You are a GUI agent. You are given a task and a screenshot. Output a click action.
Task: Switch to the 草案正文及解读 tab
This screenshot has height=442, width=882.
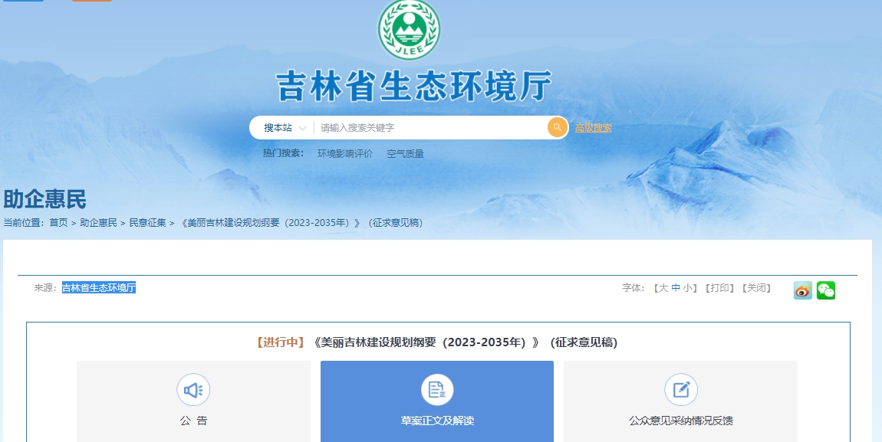(x=437, y=401)
